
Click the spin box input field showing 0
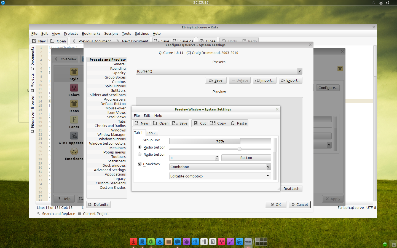click(192, 158)
